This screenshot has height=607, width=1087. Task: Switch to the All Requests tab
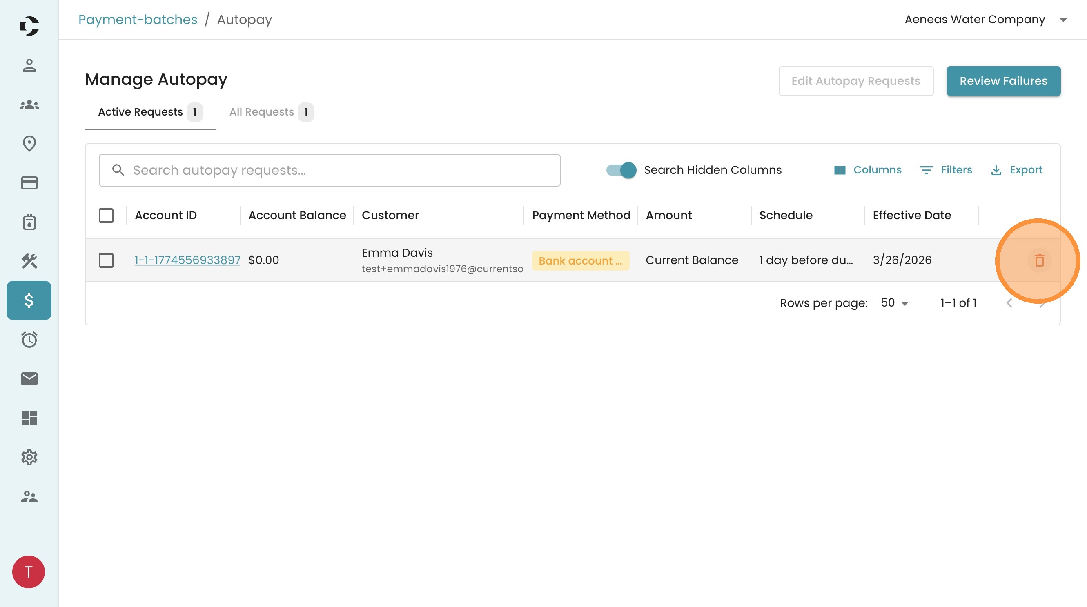270,112
